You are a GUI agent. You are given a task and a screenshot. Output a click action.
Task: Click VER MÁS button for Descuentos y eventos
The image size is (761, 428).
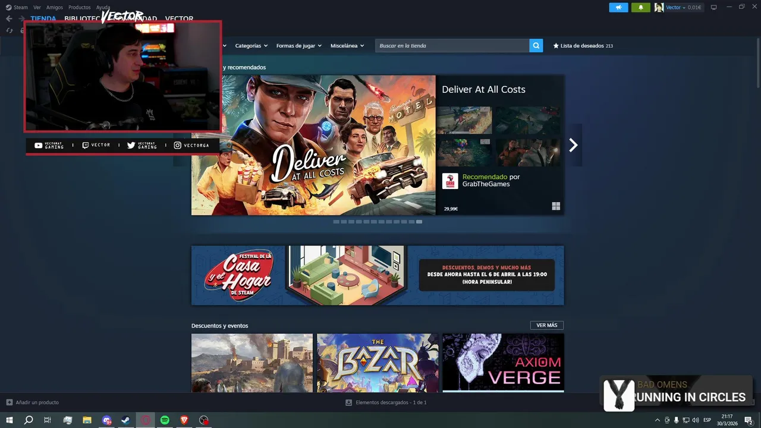pos(547,325)
